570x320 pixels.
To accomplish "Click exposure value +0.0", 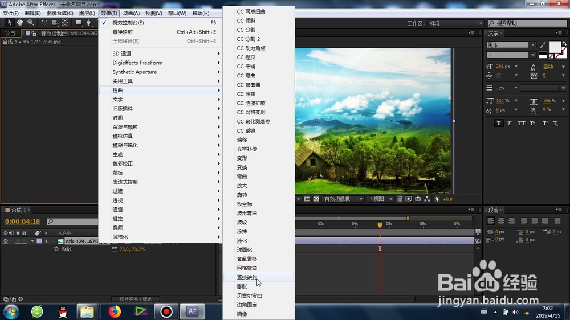I will point(447,199).
